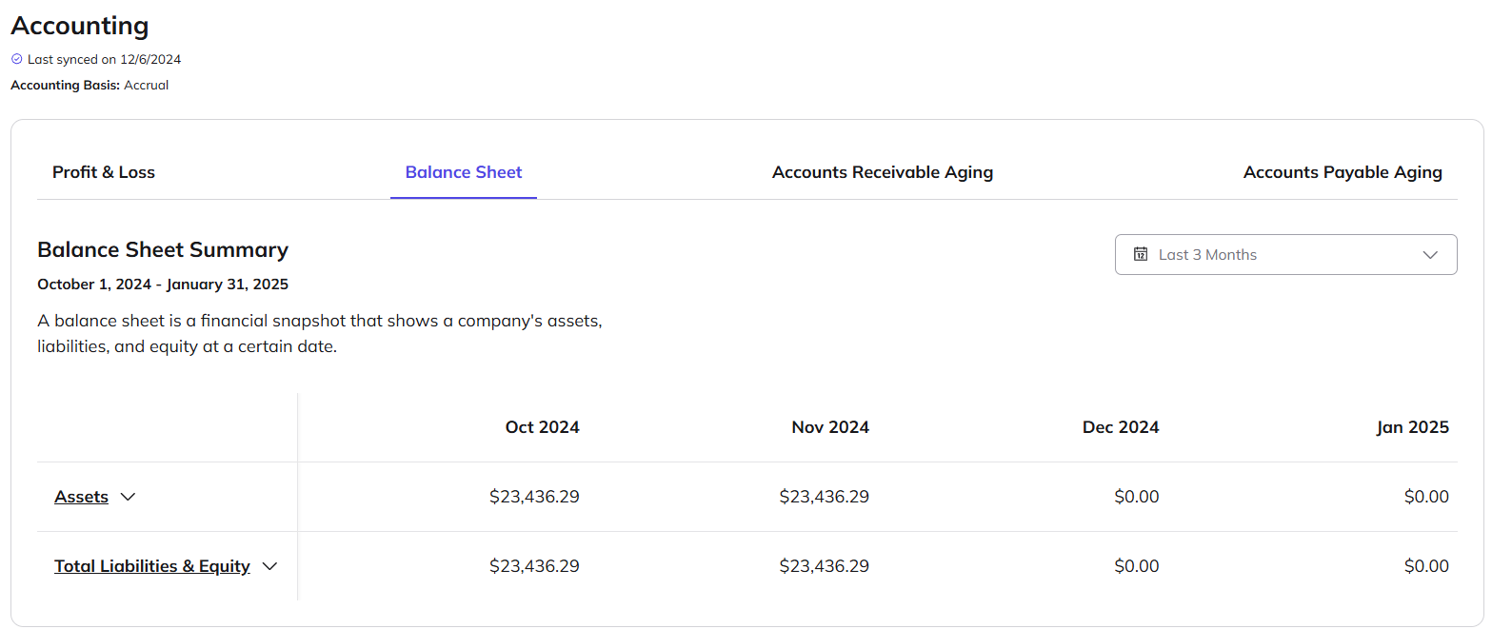
Task: Click the synced checkmark icon
Action: [16, 59]
